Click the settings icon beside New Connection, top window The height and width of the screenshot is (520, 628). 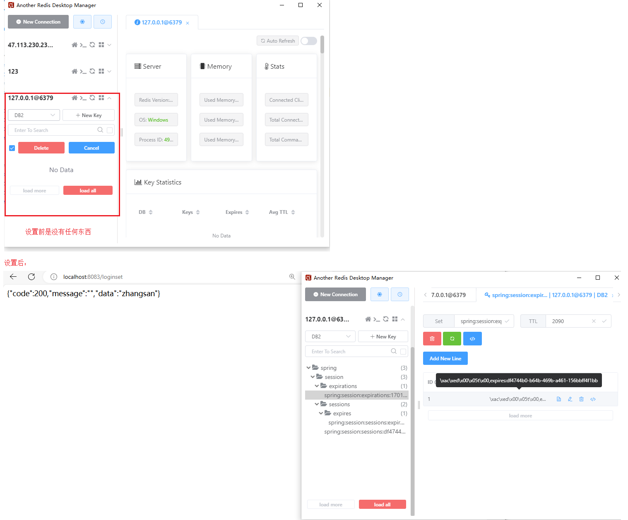pos(82,22)
